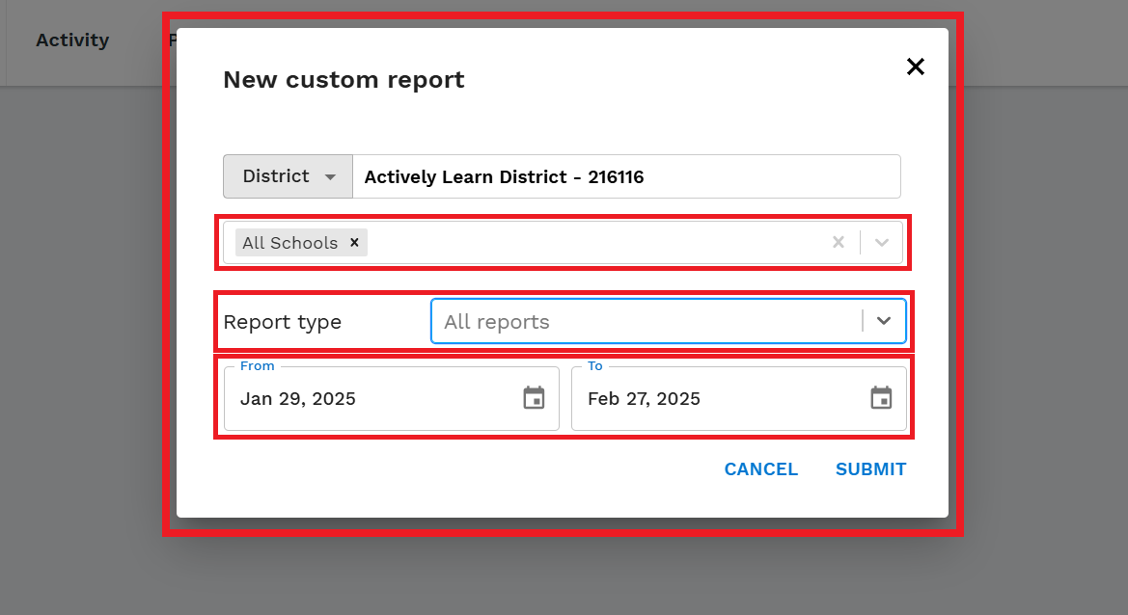
Task: Click the New custom report title
Action: [344, 79]
